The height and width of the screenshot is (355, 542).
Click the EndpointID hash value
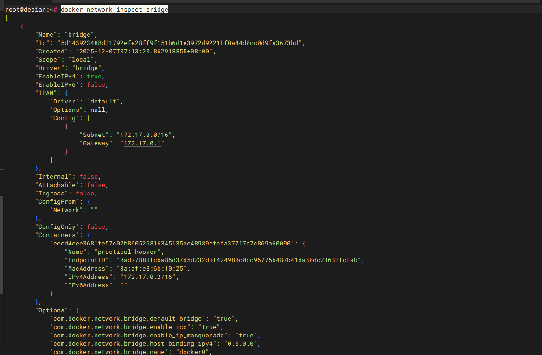(238, 260)
